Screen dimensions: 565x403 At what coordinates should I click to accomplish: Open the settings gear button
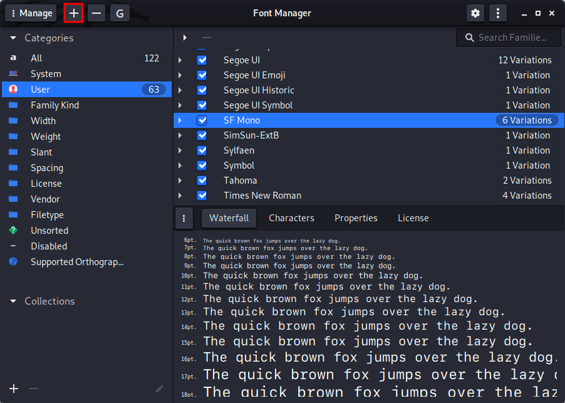click(x=475, y=13)
